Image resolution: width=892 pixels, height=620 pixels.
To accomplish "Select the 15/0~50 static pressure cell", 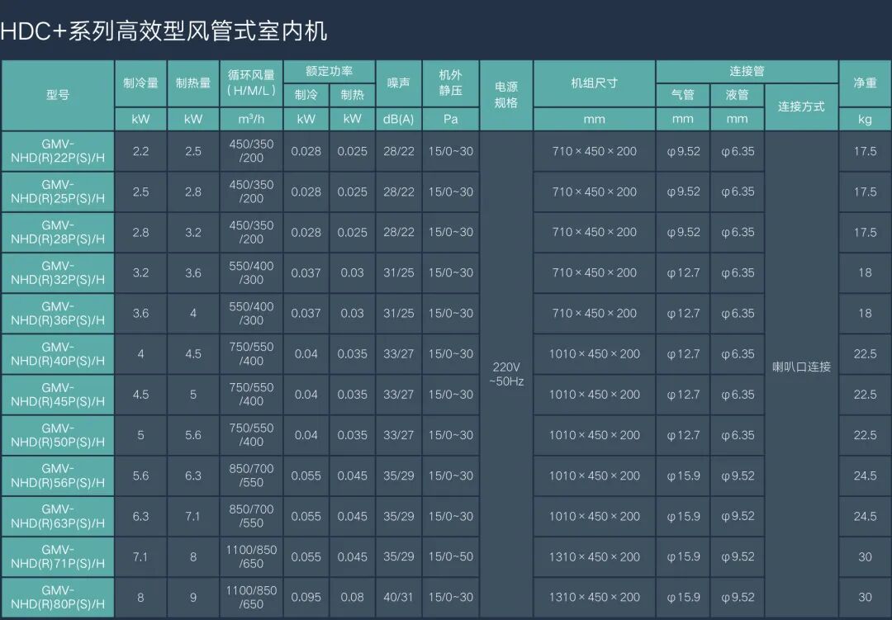I will [450, 556].
